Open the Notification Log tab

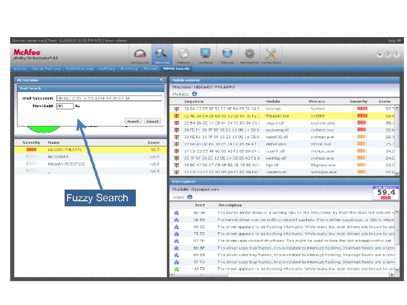[x=79, y=69]
